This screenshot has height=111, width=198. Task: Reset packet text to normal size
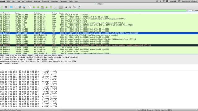point(75,7)
